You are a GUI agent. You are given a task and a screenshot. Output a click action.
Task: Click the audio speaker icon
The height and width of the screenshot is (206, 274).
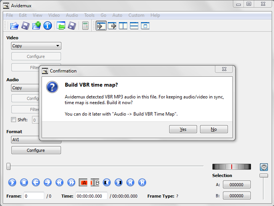[264, 167]
